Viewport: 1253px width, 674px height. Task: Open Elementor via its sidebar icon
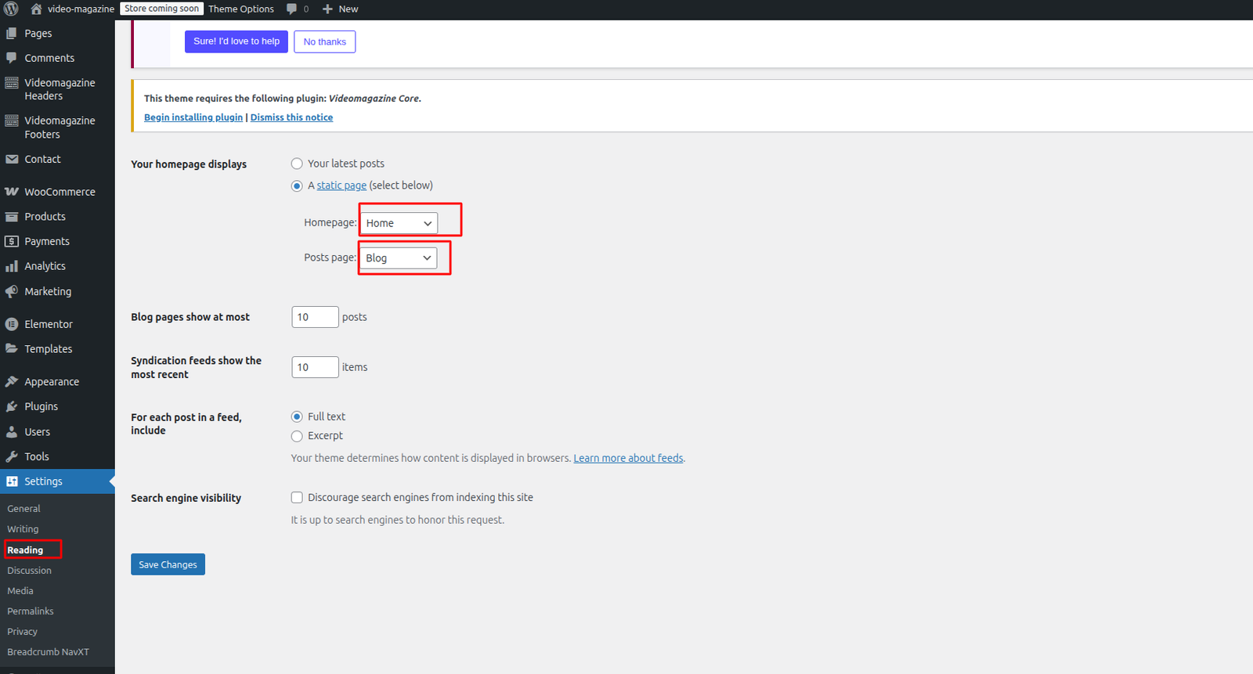(12, 324)
